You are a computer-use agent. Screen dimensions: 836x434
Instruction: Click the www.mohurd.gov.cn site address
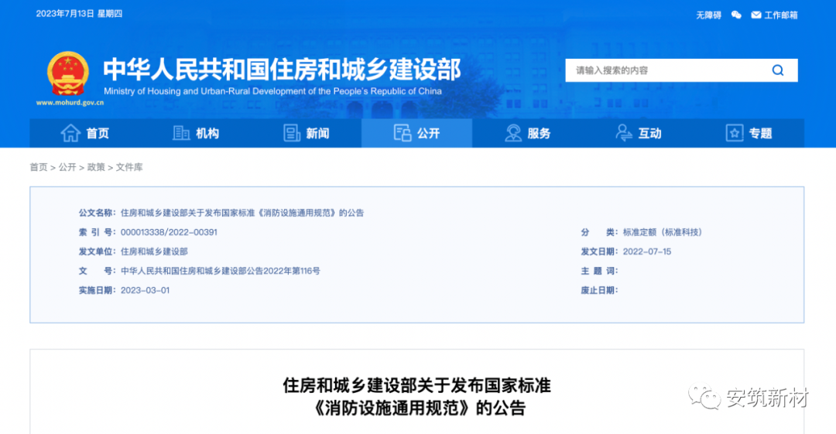[70, 103]
